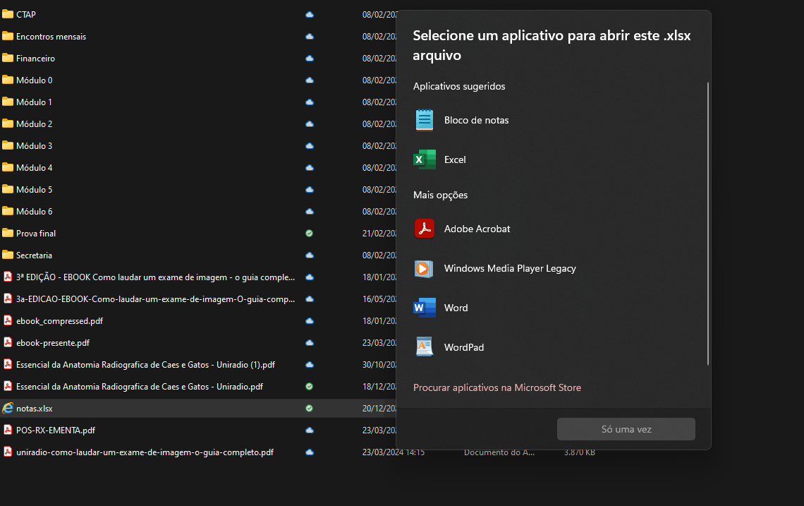Screen dimensions: 804x506
Task: Click the CTAP folder icon
Action: [8, 14]
